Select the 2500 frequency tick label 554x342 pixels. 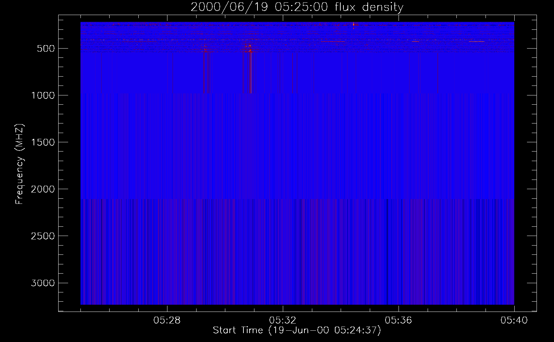[43, 236]
